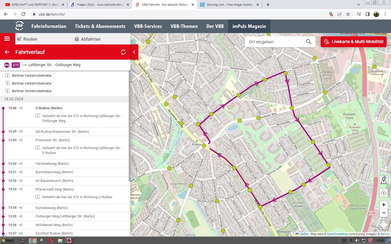Open the Chrome three-dot menu
This screenshot has height=244, width=391.
pos(385,14)
